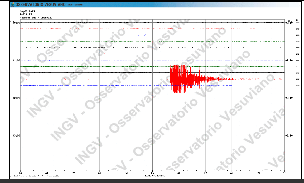Click the end of the last blue trace

point(231,85)
